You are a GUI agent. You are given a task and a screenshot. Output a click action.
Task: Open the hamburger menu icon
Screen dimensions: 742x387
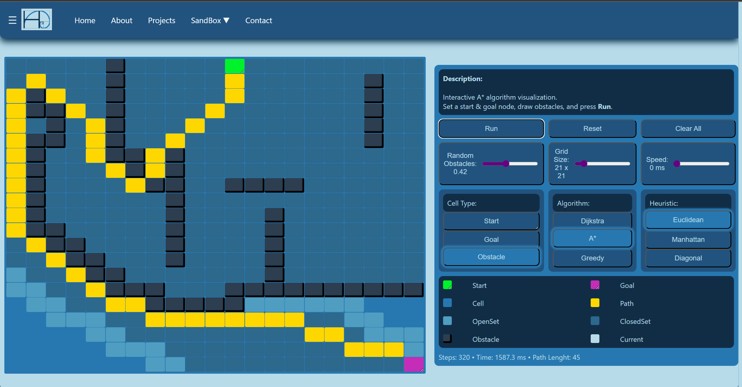coord(12,20)
